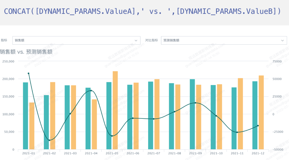This screenshot has height=160, width=289.
Task: Click the line data point at 2021-04
Action: coord(91,90)
